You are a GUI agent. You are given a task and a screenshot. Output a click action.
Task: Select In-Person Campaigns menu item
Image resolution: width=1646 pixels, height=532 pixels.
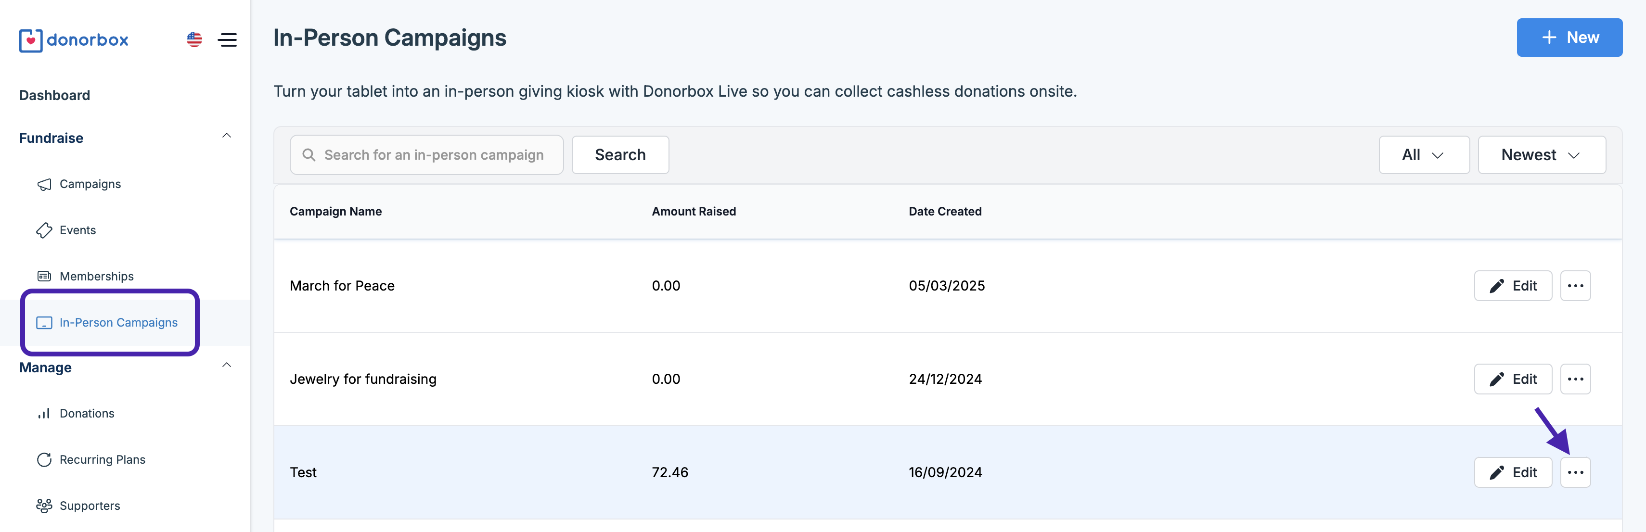coord(118,323)
